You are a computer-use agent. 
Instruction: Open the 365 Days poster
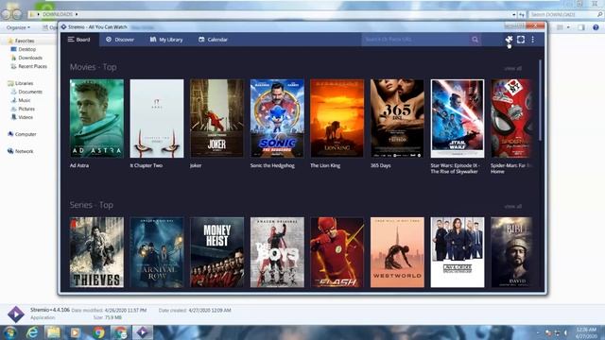[397, 118]
